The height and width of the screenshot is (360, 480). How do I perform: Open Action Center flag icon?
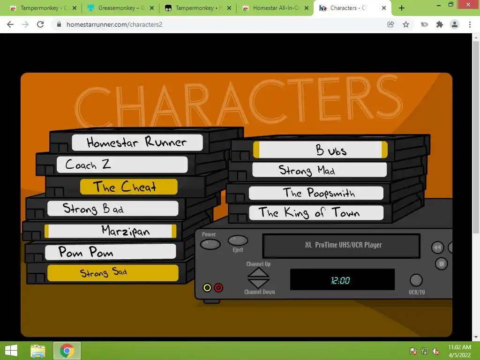tap(413, 351)
